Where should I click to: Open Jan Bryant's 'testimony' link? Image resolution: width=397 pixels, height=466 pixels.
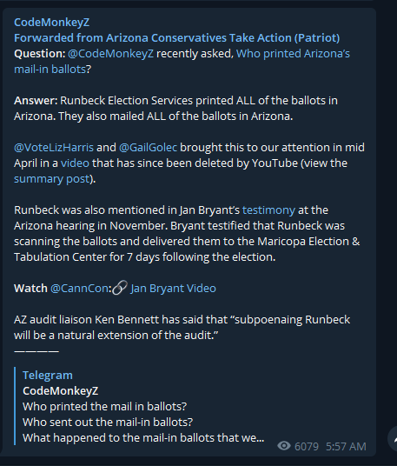point(268,210)
